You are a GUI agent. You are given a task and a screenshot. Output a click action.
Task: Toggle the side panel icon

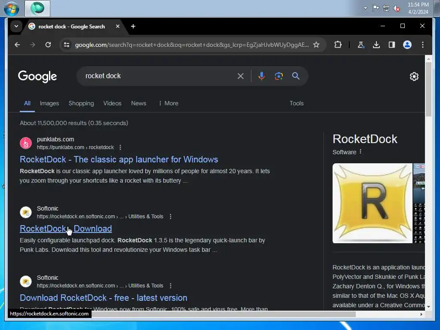392,45
